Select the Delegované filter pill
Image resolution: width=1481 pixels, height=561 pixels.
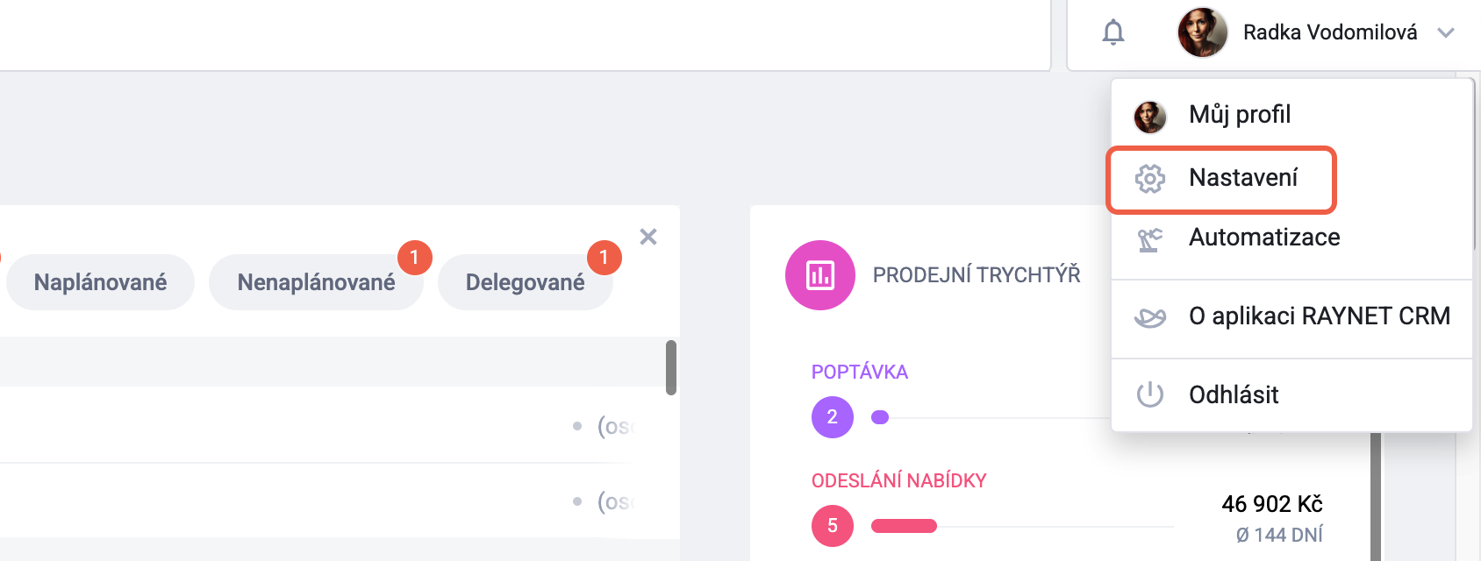[x=525, y=282]
